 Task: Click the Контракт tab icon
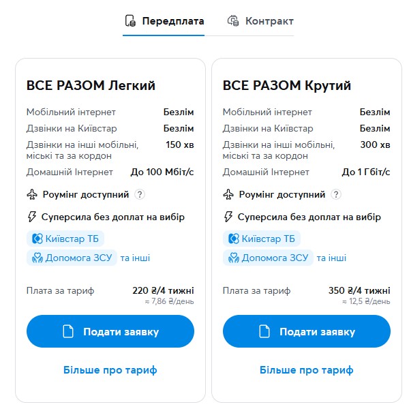[234, 21]
